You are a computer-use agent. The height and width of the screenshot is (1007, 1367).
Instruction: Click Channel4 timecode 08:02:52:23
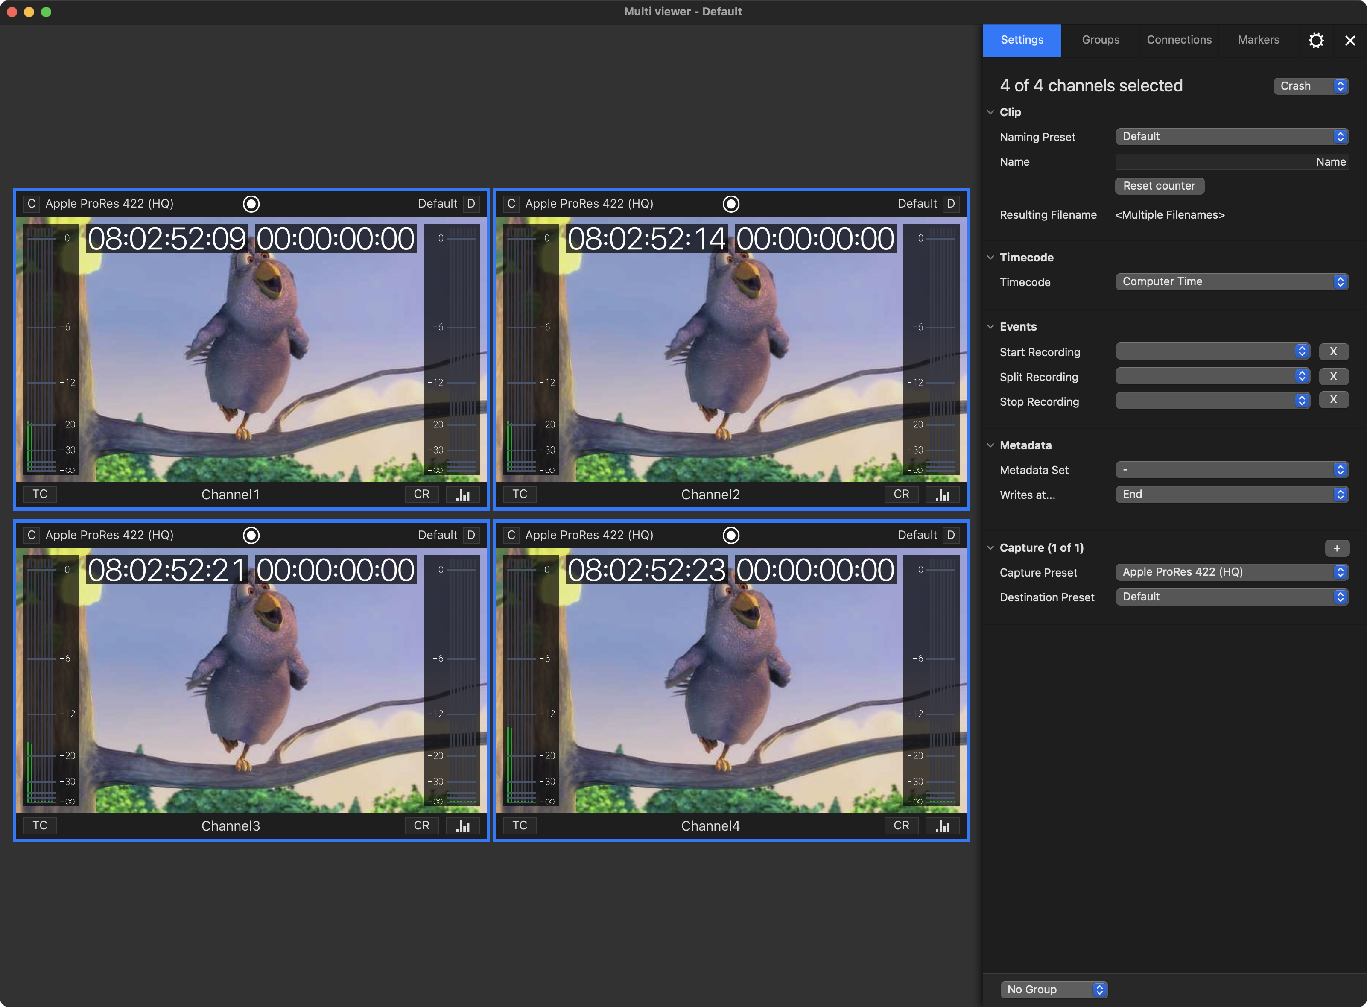pyautogui.click(x=647, y=570)
